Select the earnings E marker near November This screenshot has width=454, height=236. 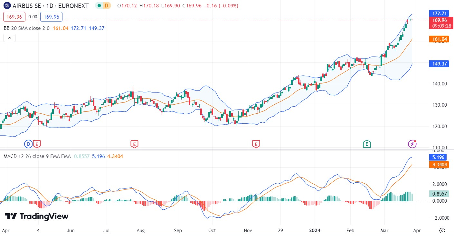coord(256,144)
